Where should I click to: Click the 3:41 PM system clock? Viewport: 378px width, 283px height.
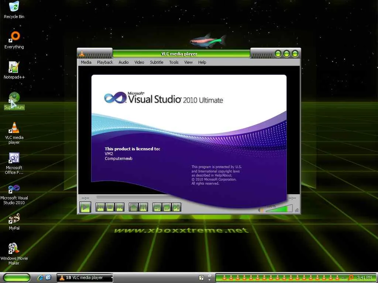tap(364, 277)
